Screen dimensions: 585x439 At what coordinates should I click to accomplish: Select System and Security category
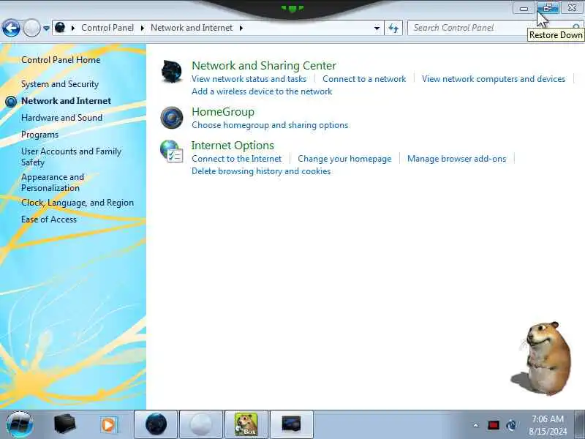point(60,84)
